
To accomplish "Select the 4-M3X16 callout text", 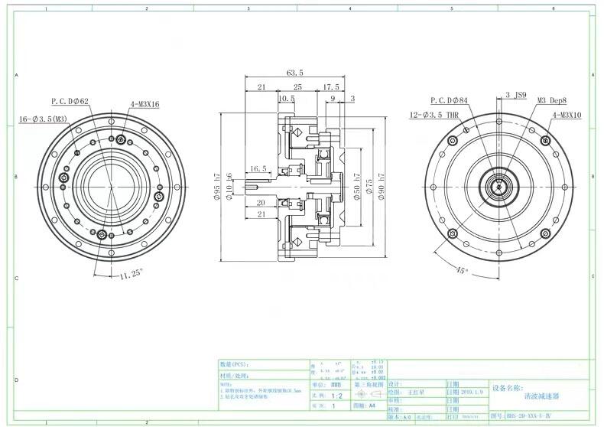I will pos(145,105).
